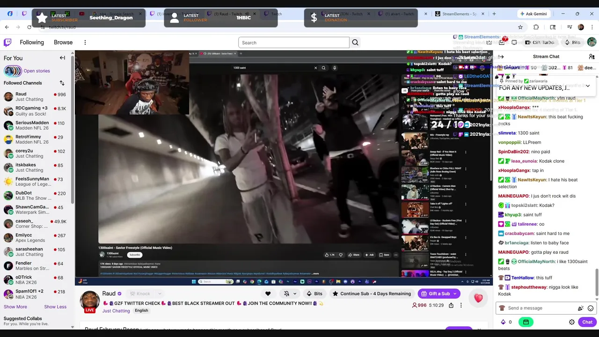
Task: Open the Bits balance icon in chat
Action: click(503, 322)
